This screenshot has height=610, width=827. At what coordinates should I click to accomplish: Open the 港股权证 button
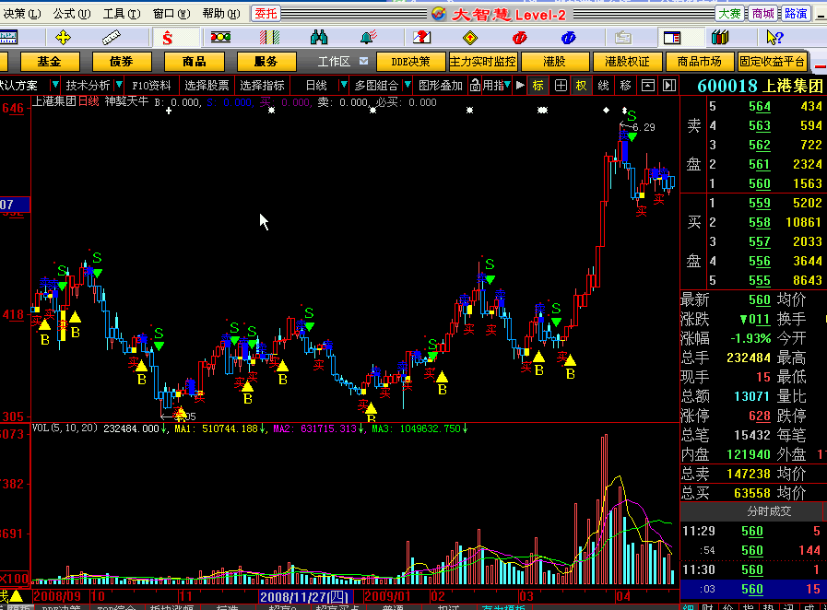click(x=627, y=62)
